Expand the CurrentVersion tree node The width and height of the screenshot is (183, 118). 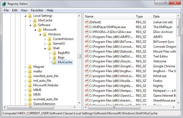tap(45, 39)
